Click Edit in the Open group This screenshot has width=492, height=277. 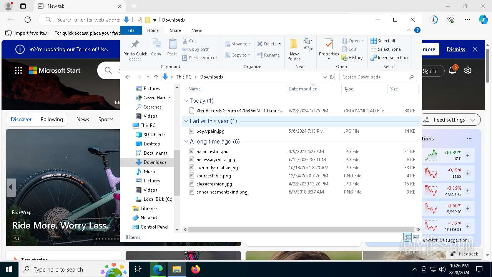[x=349, y=49]
